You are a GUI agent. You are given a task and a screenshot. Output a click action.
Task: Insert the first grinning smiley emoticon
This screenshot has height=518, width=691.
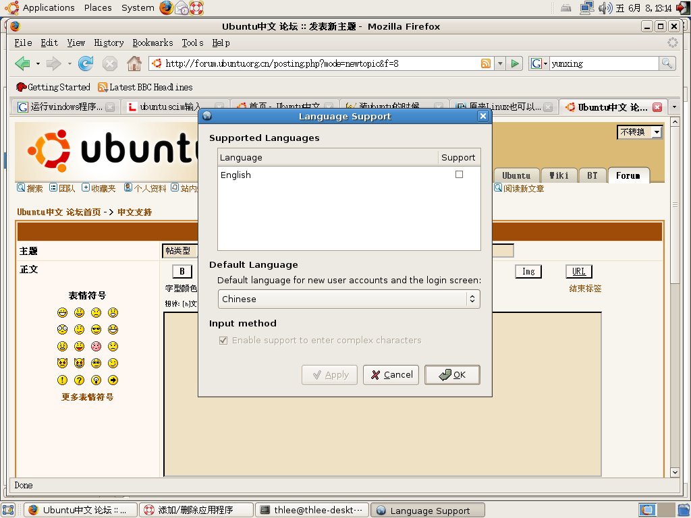[63, 313]
